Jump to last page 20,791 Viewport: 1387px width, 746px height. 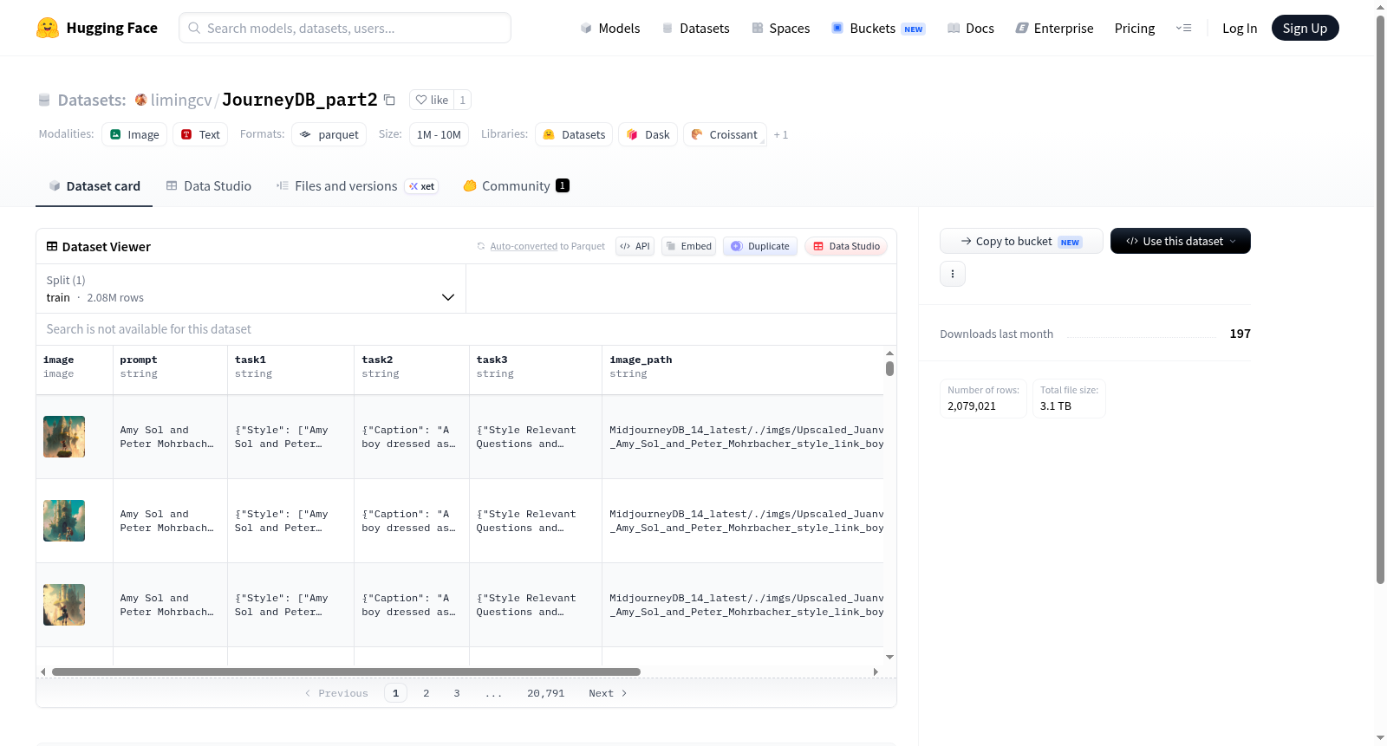[x=545, y=693]
